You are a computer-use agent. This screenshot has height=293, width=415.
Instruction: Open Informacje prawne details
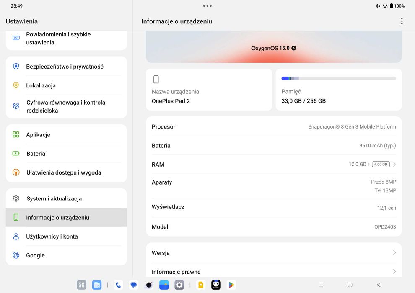pos(274,272)
